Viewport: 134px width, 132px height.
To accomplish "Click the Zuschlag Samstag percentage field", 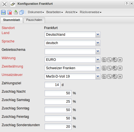I will (58, 102).
